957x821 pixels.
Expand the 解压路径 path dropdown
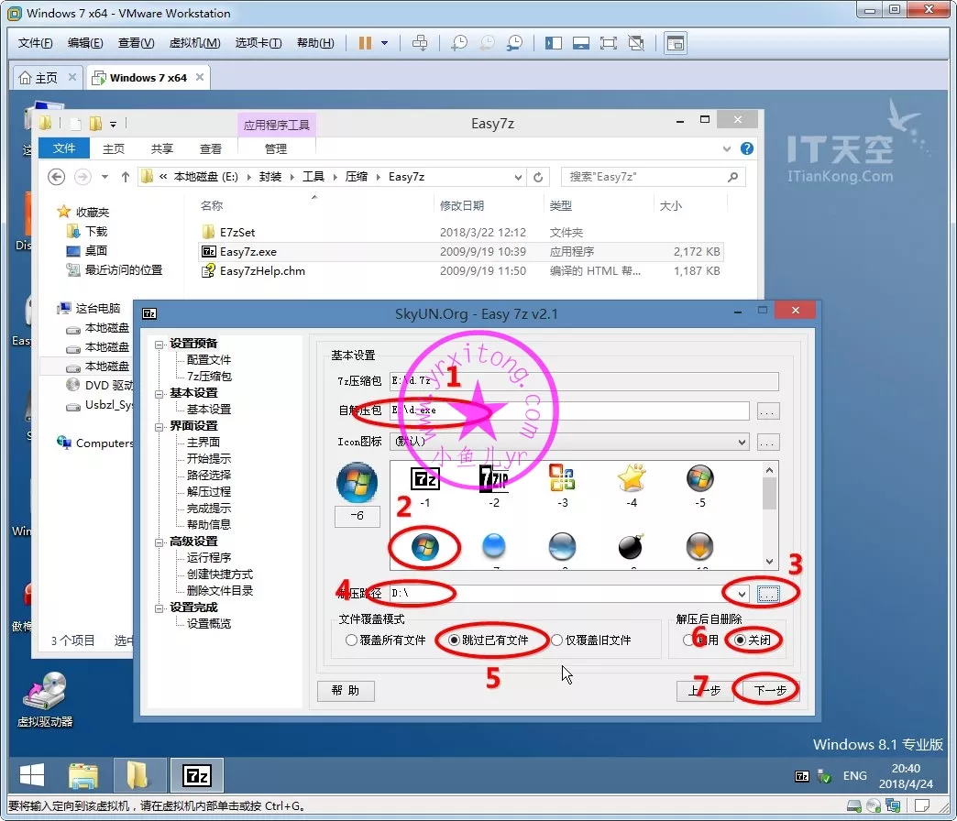742,594
